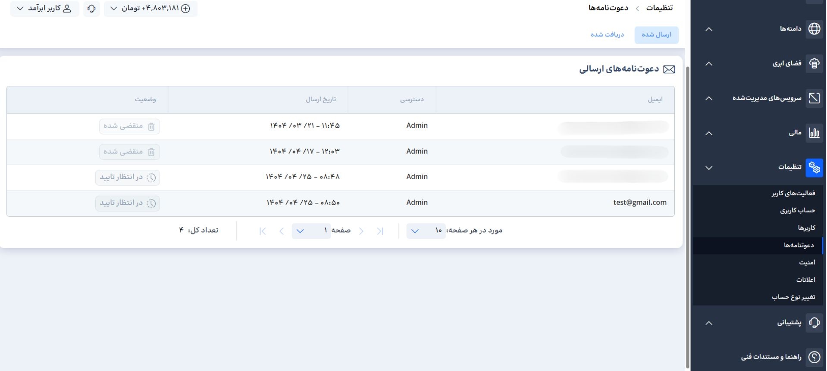Viewport: 827px width, 371px height.
Task: Click clock icon in 08:48 invitation row
Action: pos(151,178)
